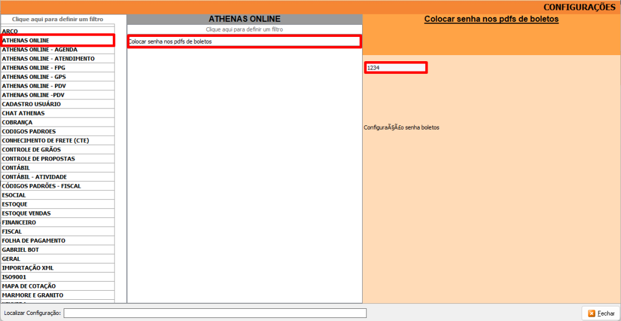Screen dimensions: 621x321
Task: Select CONHECIMENTO DE FRETE (CTE) category
Action: point(58,141)
